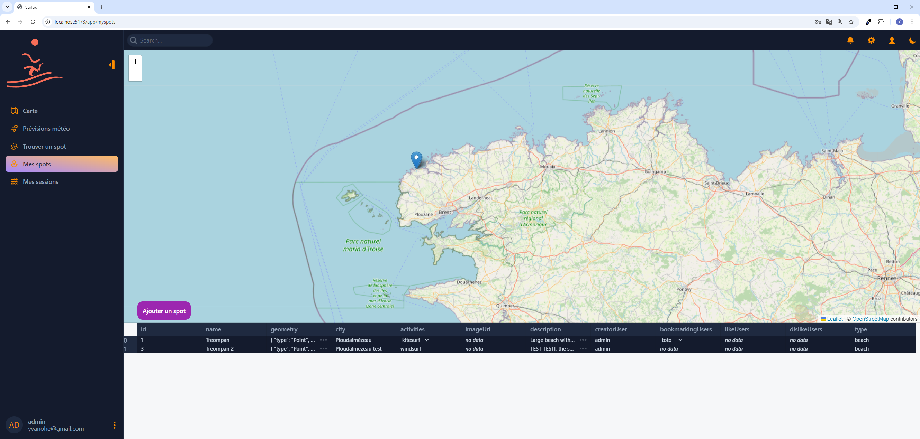Expand the kitesurf activities dropdown
Viewport: 920px width, 439px height.
pos(426,340)
